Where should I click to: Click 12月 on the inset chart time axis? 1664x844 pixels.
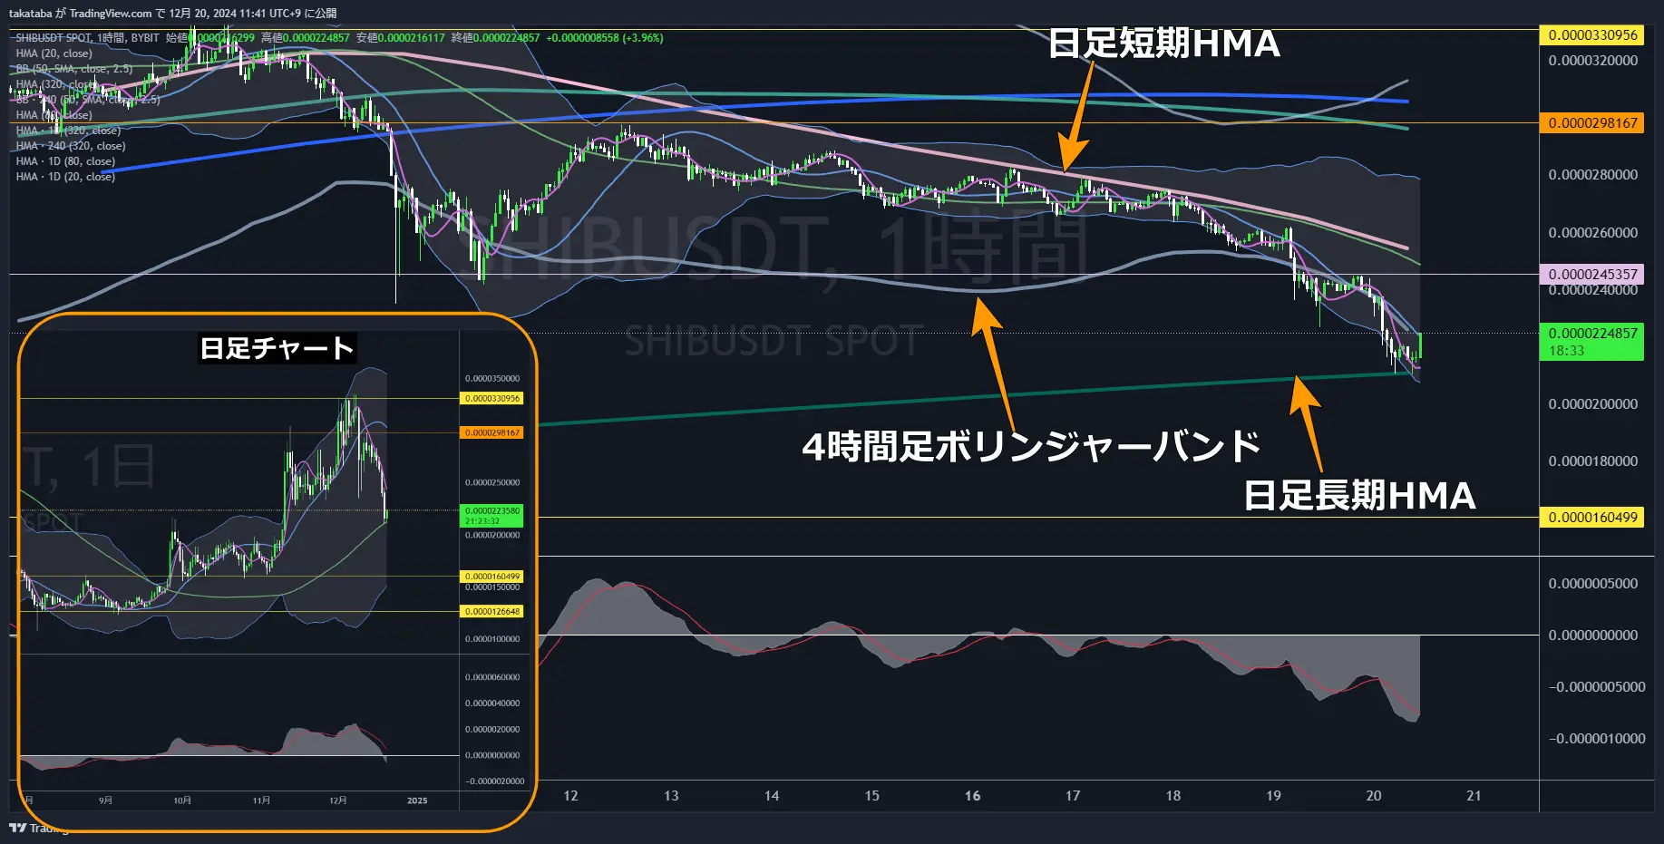coord(338,800)
